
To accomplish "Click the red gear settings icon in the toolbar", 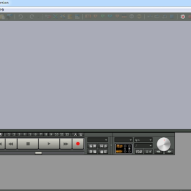I will (183, 16).
